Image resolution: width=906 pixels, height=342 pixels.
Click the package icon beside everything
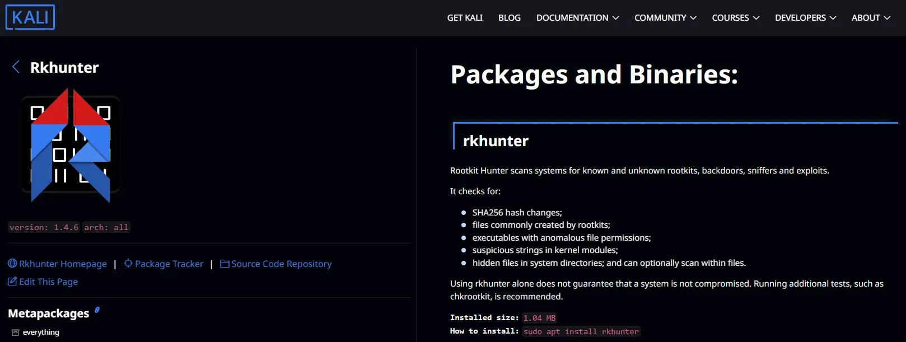(x=15, y=332)
